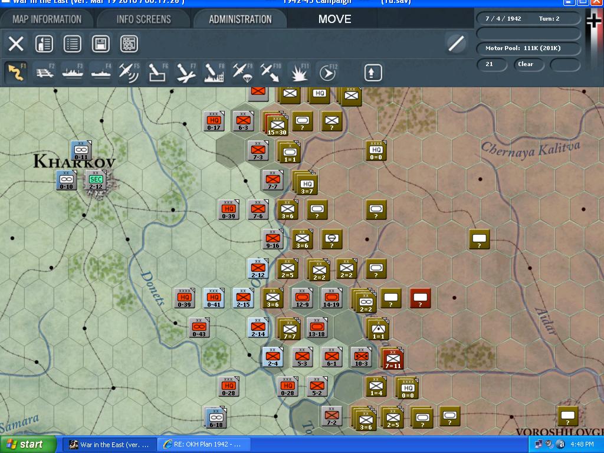Click the brick-wall pattern administration icon
Image resolution: width=604 pixels, height=453 pixels.
click(129, 44)
